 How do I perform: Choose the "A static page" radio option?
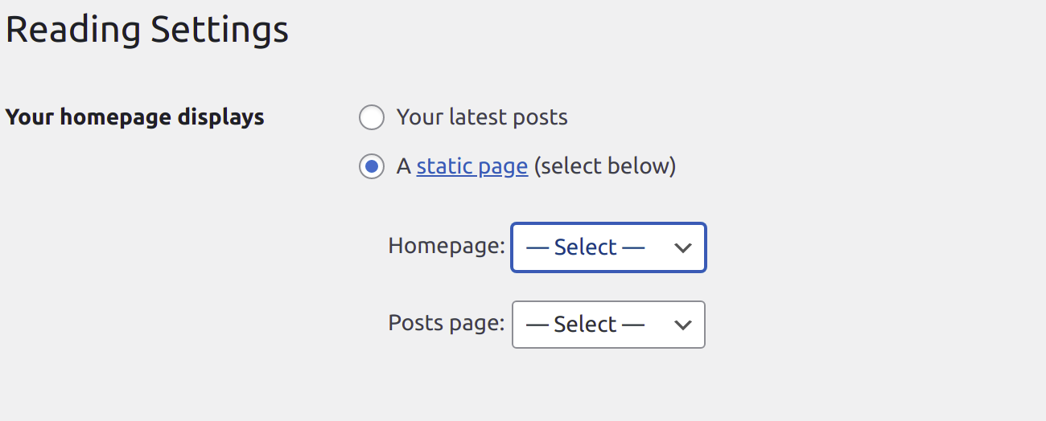(371, 167)
